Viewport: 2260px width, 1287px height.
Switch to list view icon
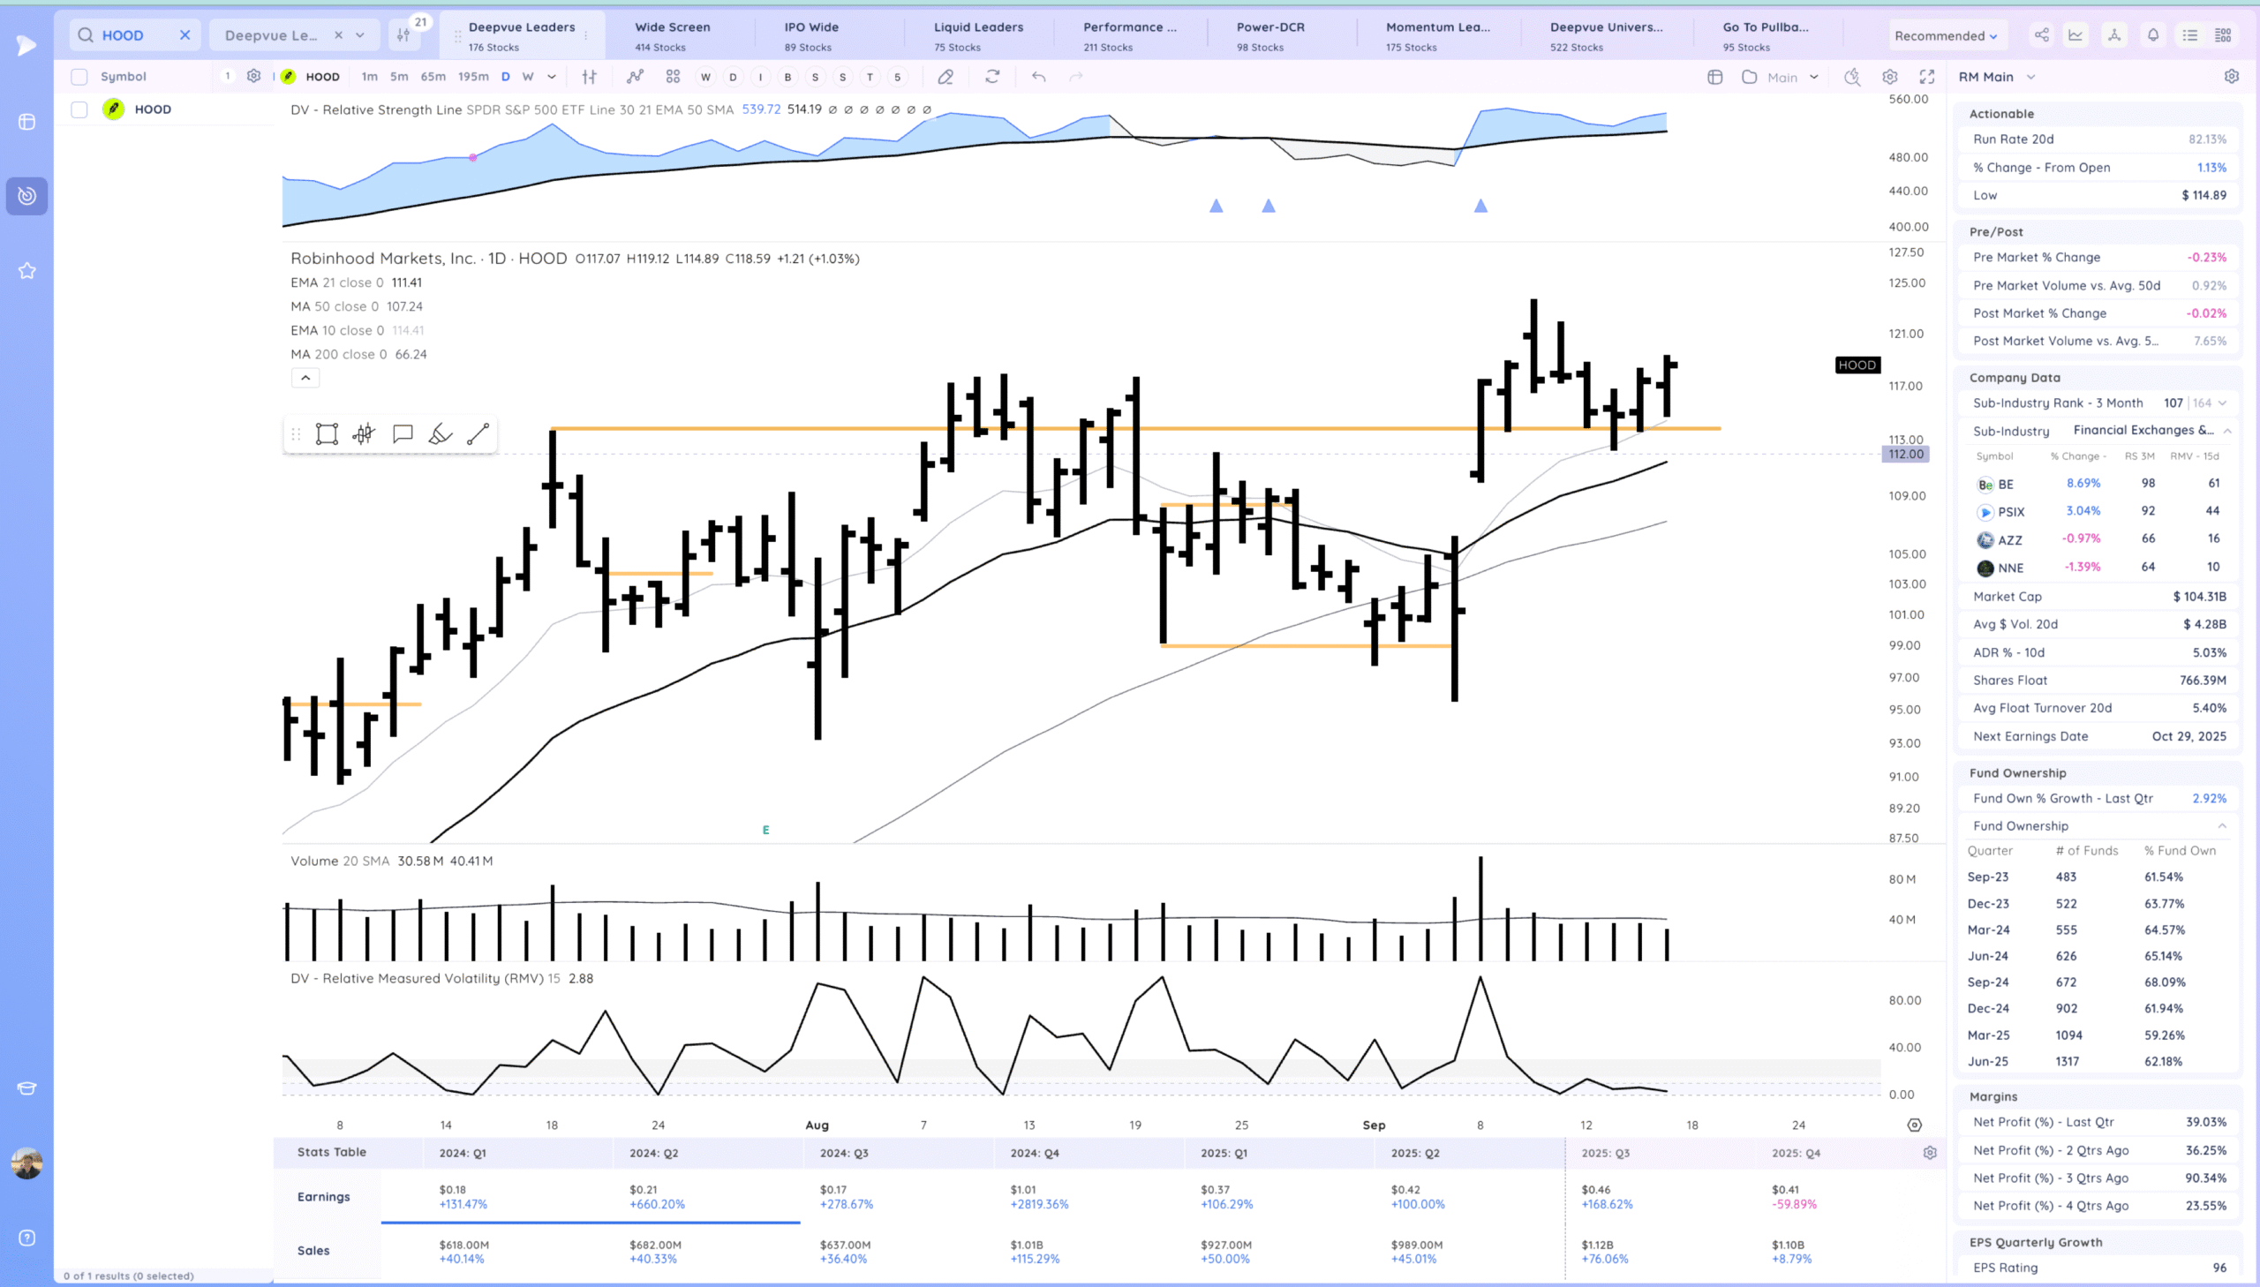click(2190, 35)
